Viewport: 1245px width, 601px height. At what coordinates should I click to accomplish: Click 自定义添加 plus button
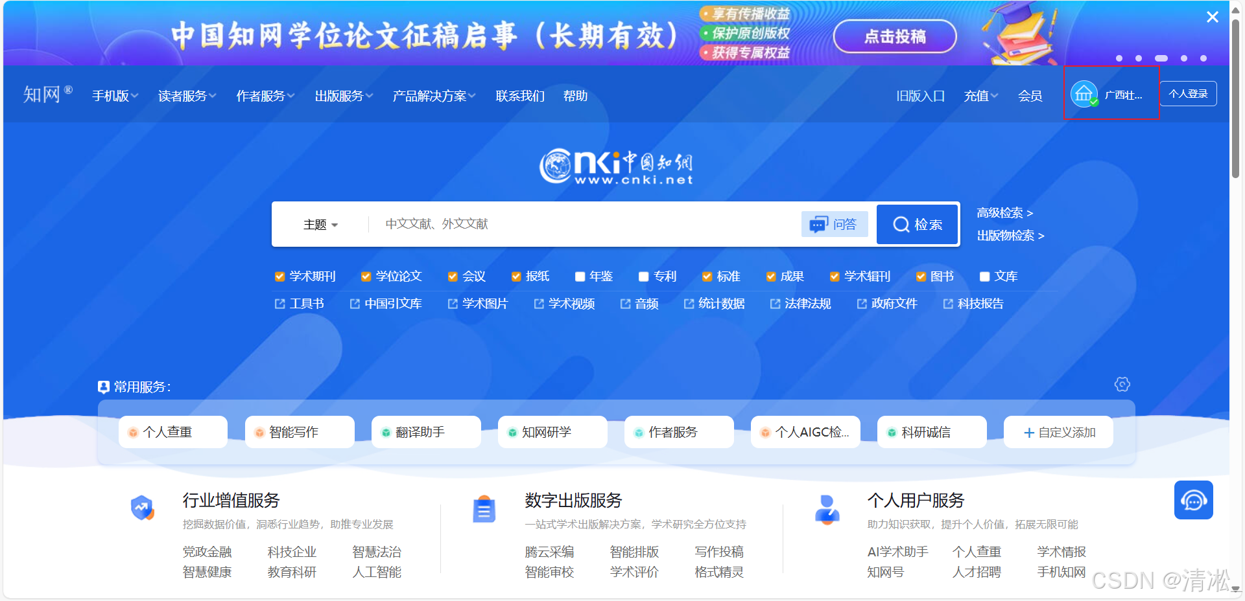click(1058, 432)
